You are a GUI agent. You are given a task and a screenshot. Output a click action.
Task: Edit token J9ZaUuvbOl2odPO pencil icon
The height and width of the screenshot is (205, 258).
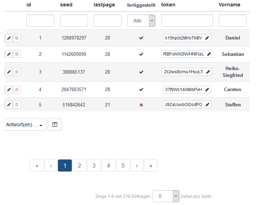click(207, 105)
